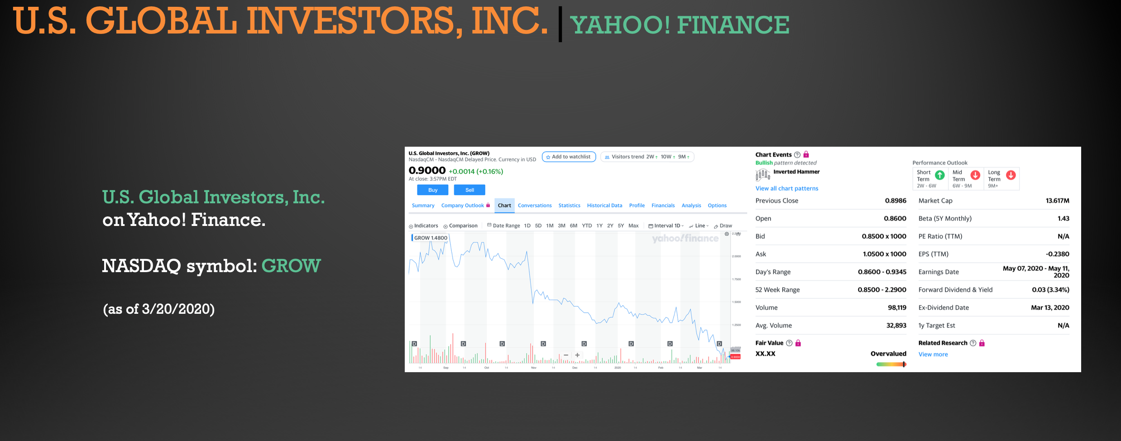The height and width of the screenshot is (441, 1121).
Task: Toggle the premium lock on Company Outlook
Action: (488, 205)
